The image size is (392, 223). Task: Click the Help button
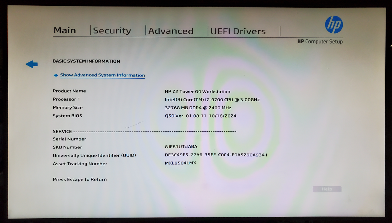pyautogui.click(x=327, y=189)
